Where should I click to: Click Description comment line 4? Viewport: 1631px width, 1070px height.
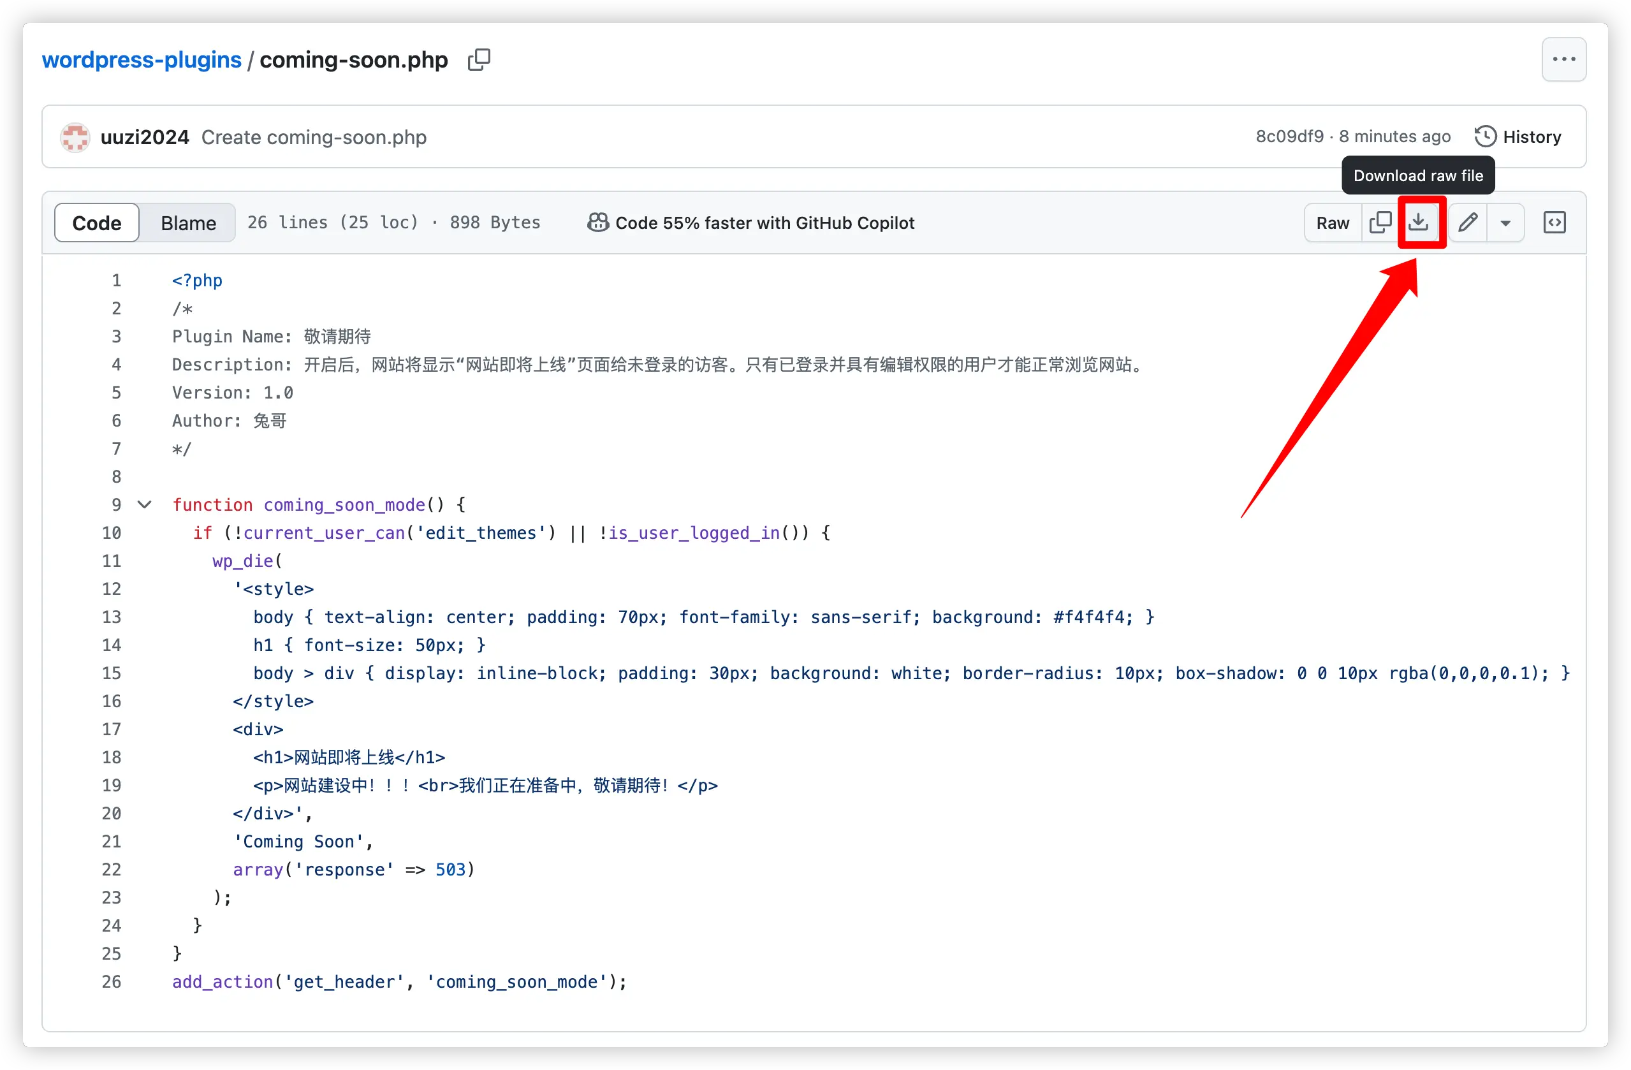pos(659,365)
